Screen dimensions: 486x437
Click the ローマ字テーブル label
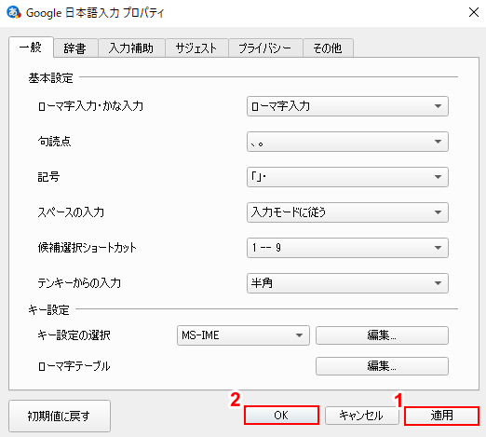pyautogui.click(x=74, y=366)
